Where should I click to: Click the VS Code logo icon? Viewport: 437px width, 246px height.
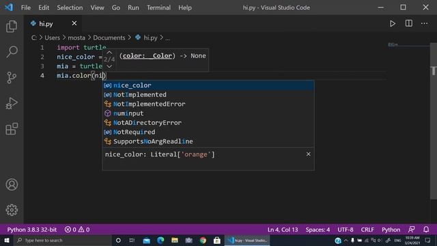click(9, 8)
